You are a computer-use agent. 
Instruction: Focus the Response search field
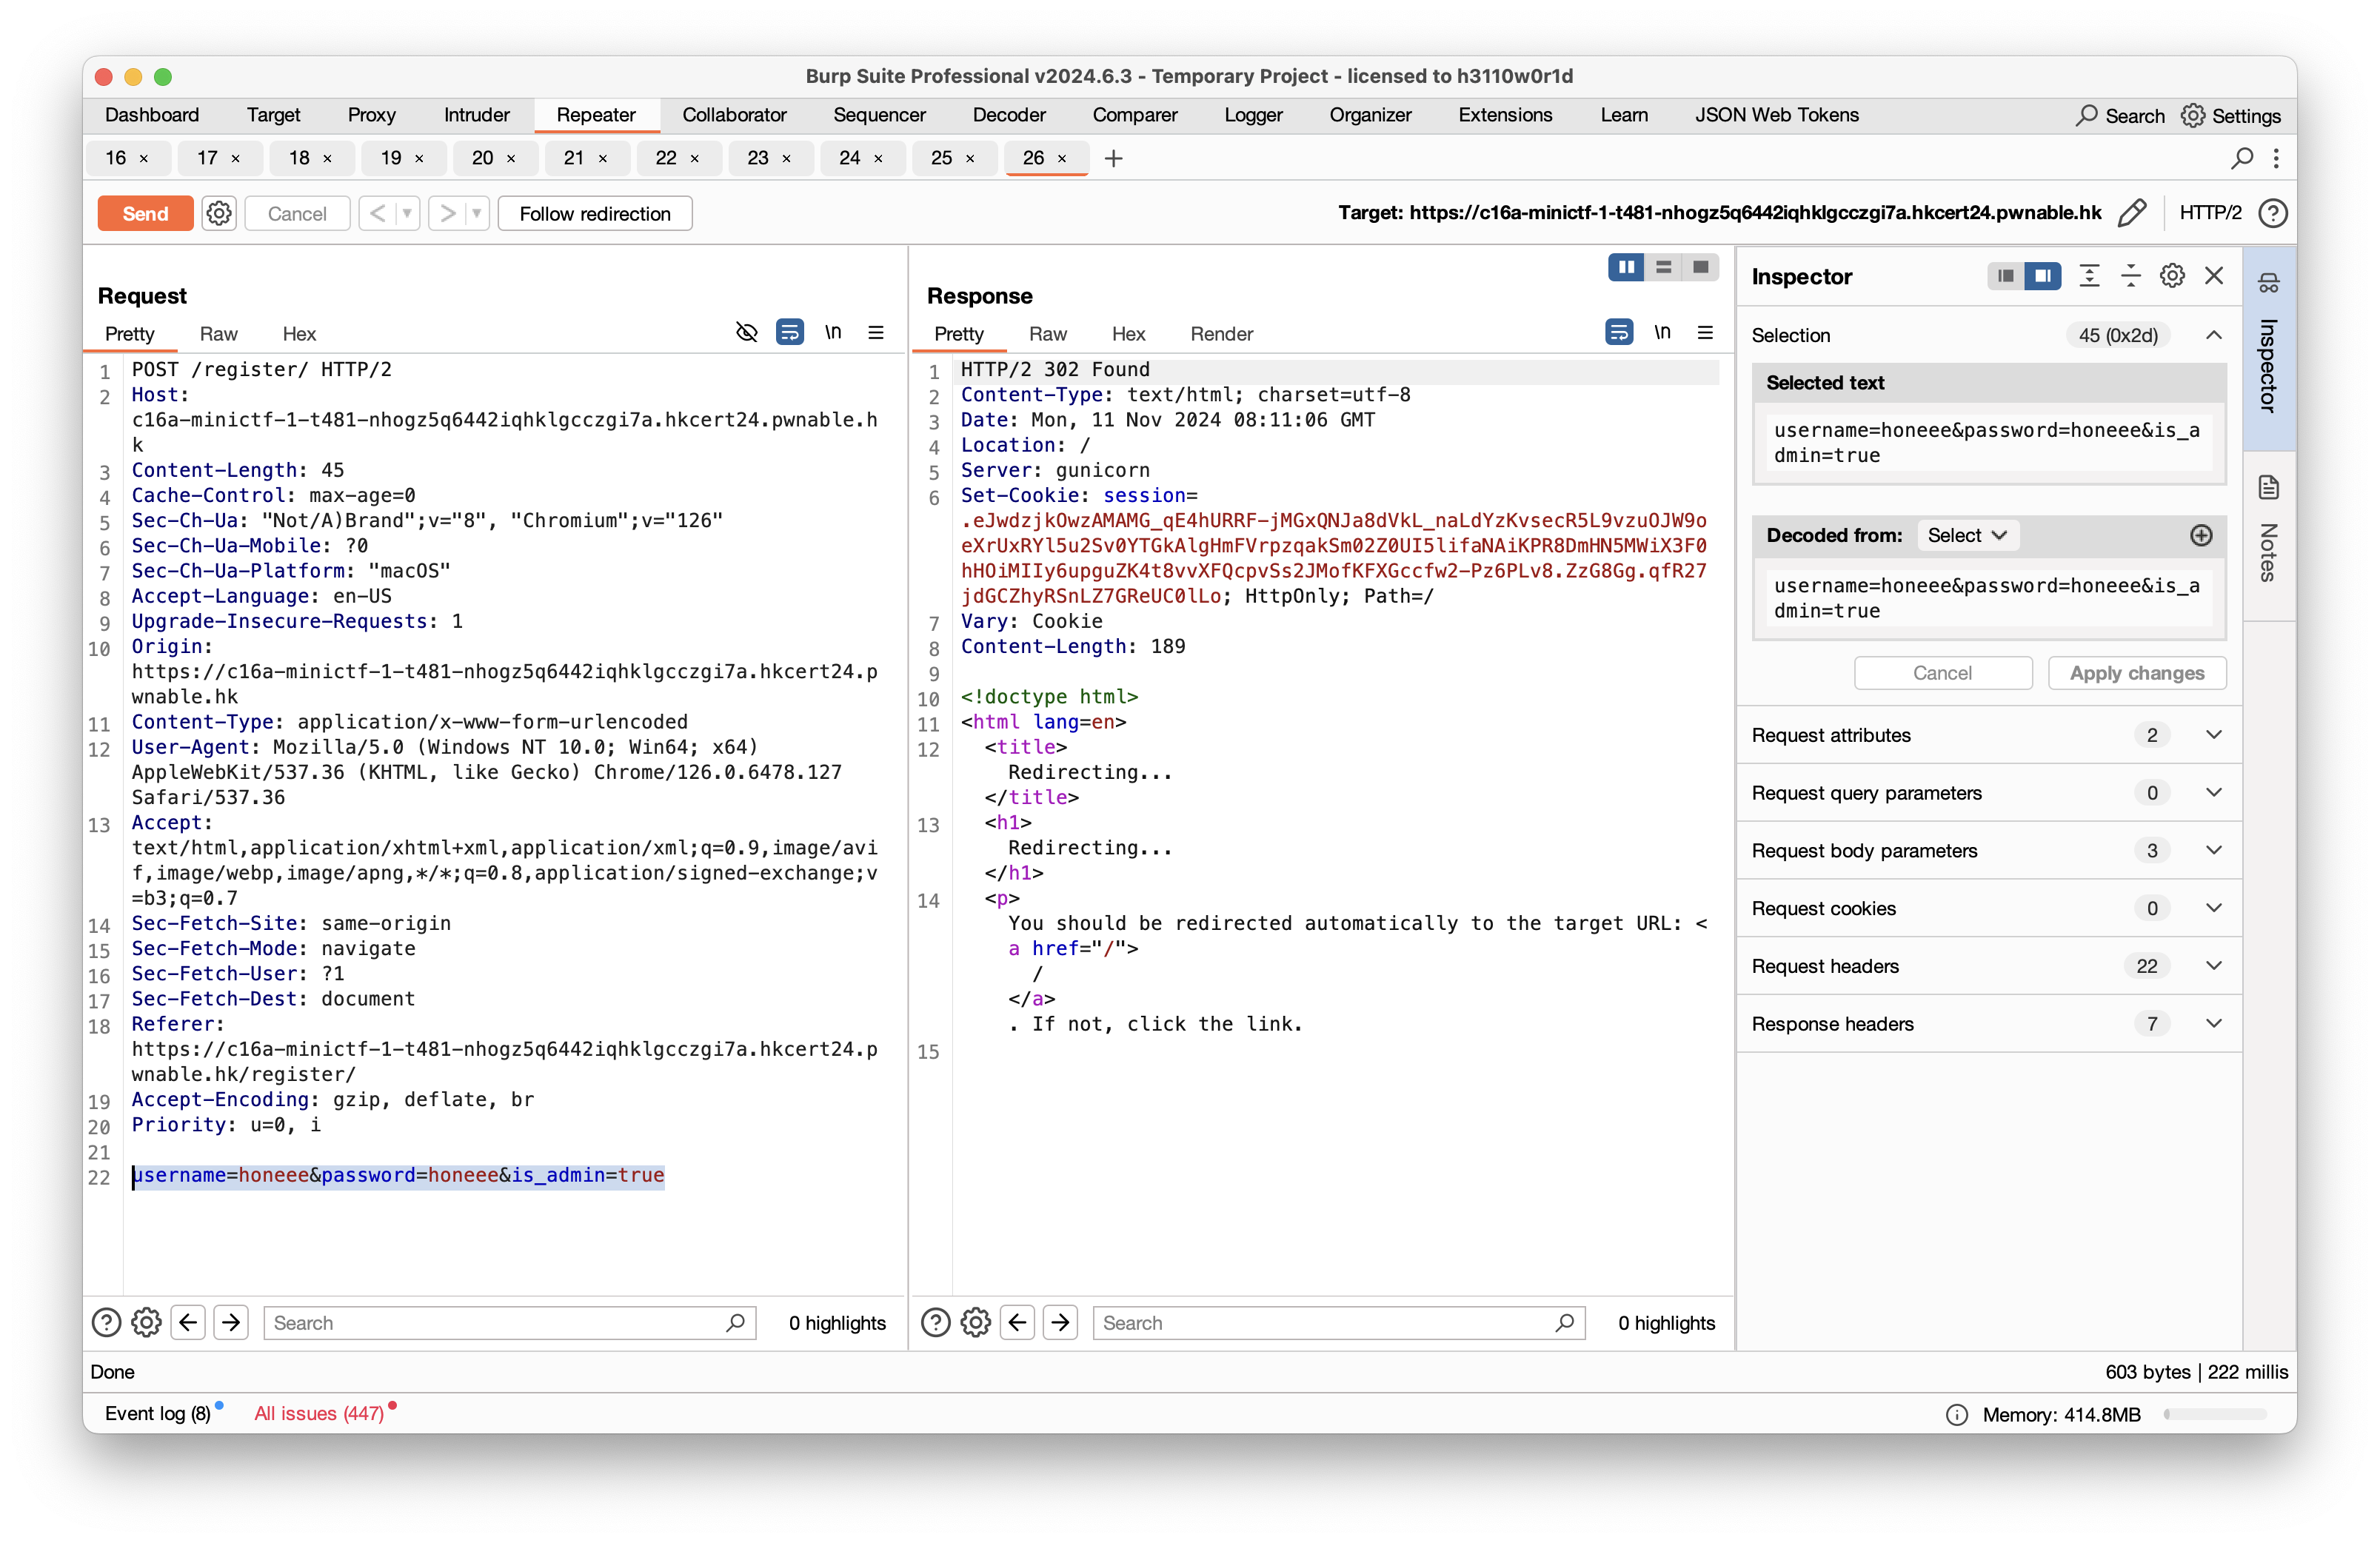point(1338,1322)
